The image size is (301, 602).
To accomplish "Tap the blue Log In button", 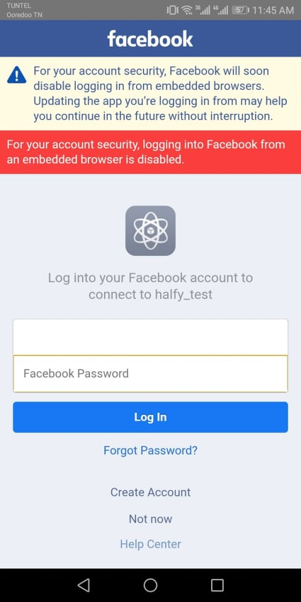I will 150,417.
